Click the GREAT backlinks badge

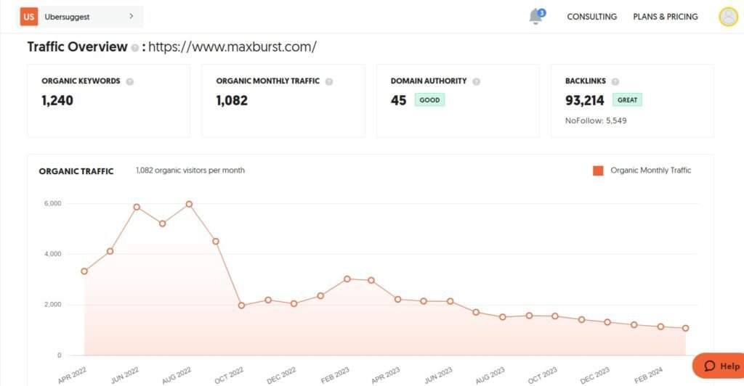(627, 100)
